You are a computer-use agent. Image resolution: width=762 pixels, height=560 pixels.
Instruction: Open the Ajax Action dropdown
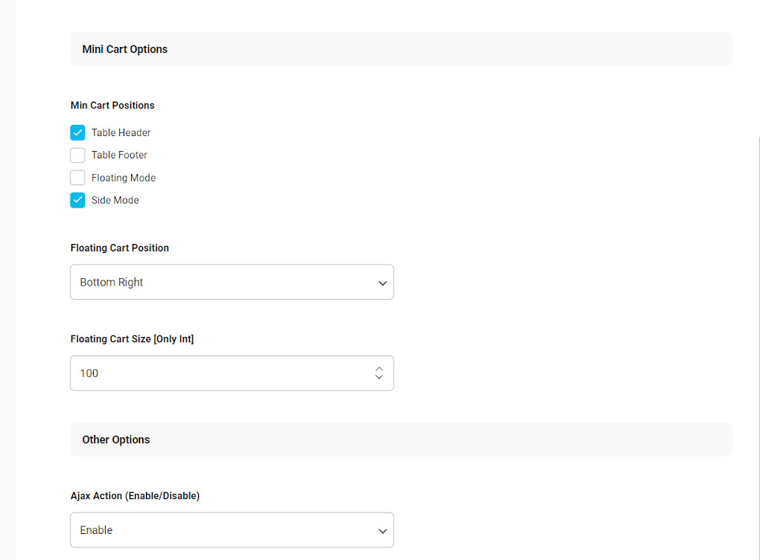[223, 530]
